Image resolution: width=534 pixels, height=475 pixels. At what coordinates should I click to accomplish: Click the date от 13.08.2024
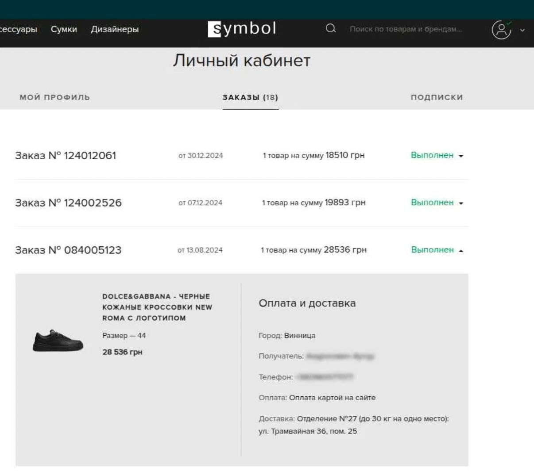coord(200,250)
